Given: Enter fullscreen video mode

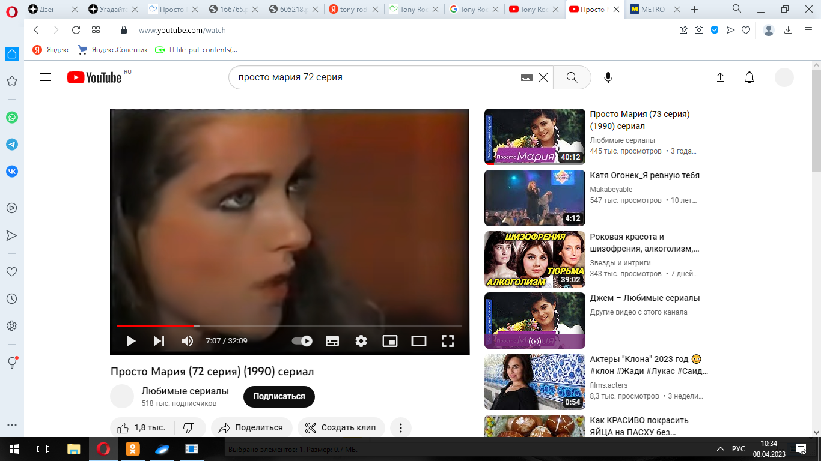Looking at the screenshot, I should [x=448, y=341].
